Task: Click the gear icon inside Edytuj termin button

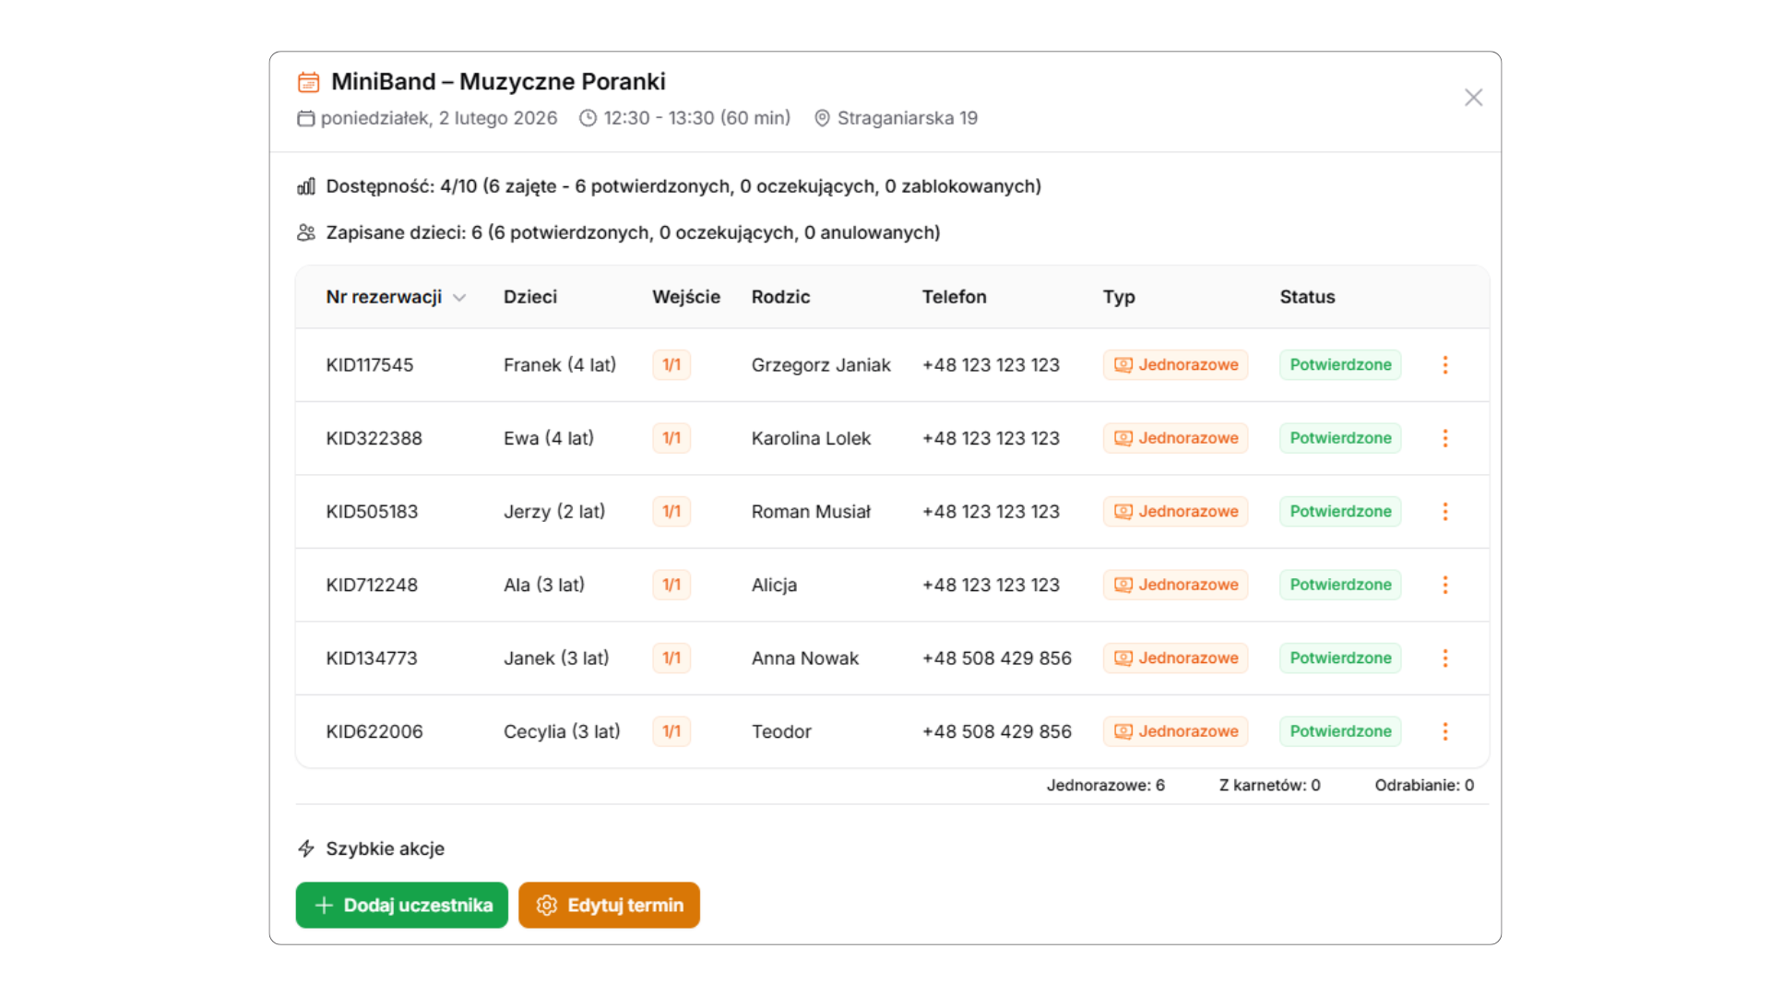Action: pyautogui.click(x=548, y=905)
